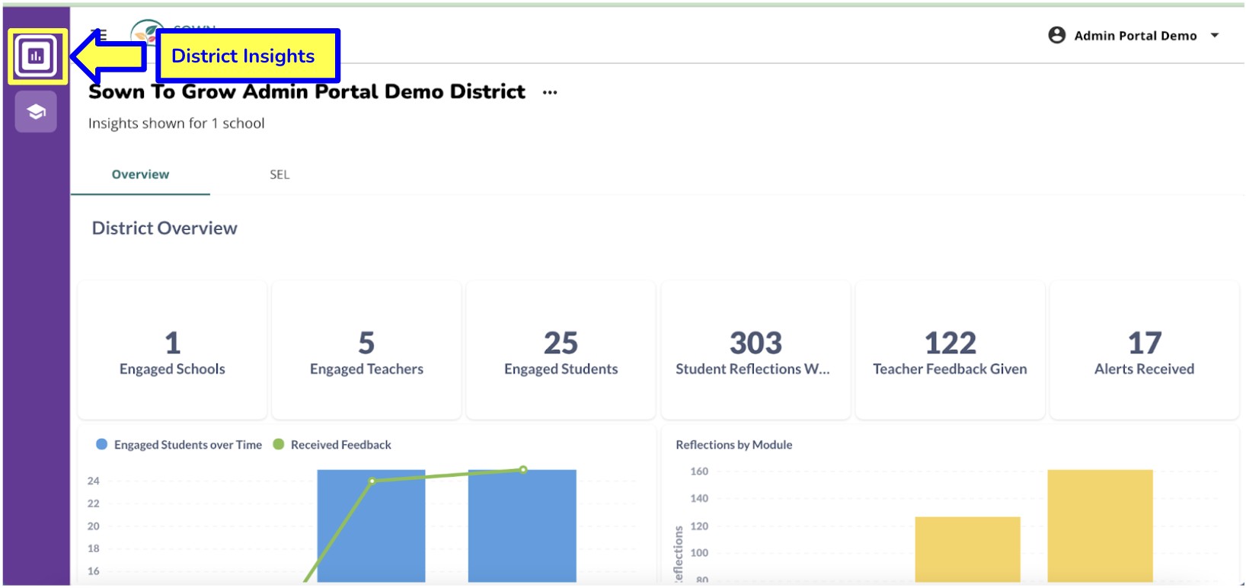Click the "160" axis label on reflections chart
The width and height of the screenshot is (1246, 588).
(699, 471)
